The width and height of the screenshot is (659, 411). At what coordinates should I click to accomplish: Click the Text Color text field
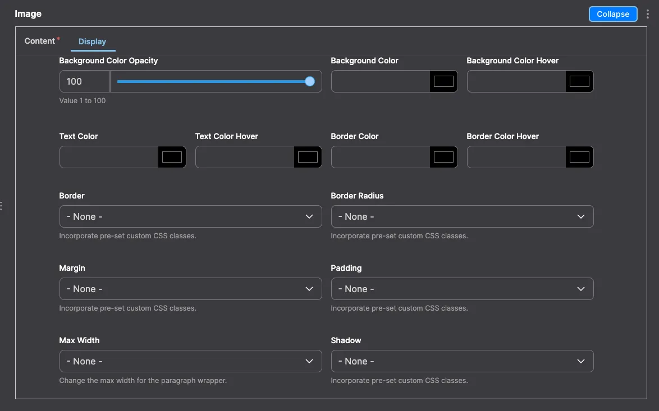click(x=109, y=157)
